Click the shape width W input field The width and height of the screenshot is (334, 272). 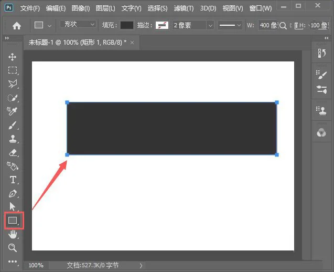click(x=267, y=25)
